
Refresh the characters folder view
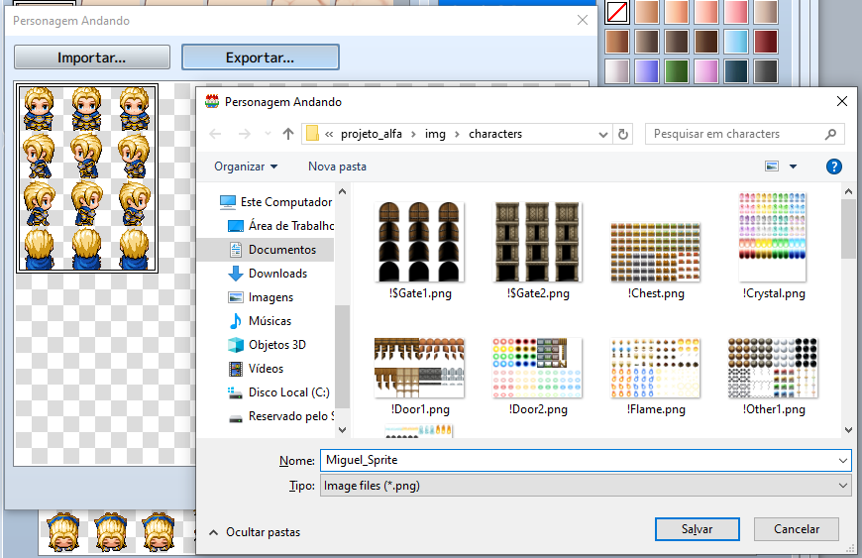tap(623, 134)
